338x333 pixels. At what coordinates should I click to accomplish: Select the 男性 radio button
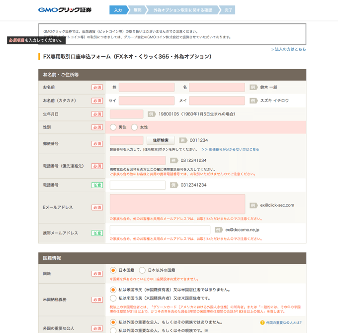point(113,127)
